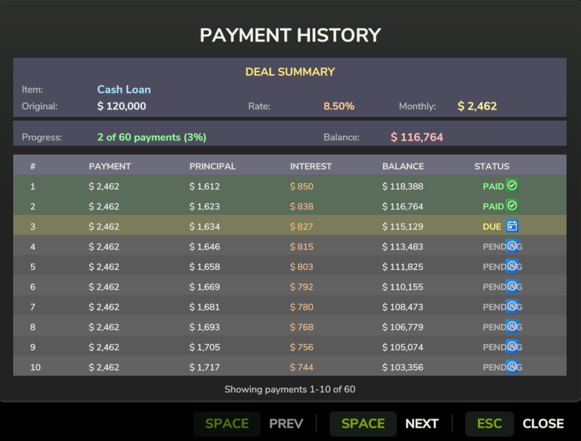Click the pending clock icon in row 7
This screenshot has height=441, width=581.
[512, 306]
